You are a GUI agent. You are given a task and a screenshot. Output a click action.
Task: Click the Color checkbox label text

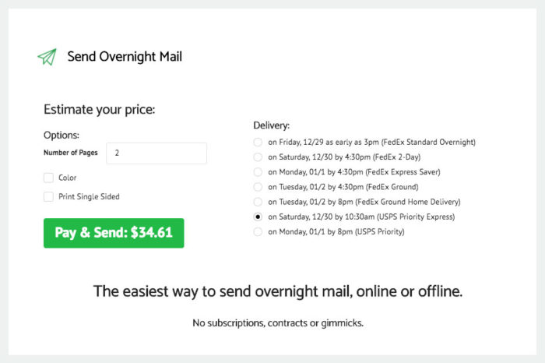[68, 178]
